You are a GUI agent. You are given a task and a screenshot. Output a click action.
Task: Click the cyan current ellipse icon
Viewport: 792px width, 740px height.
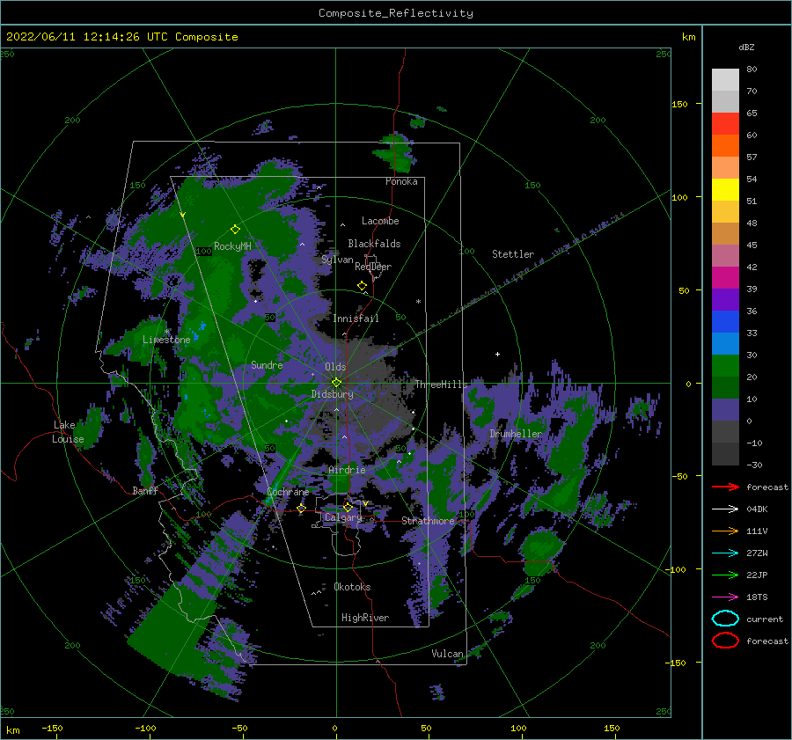coord(725,619)
